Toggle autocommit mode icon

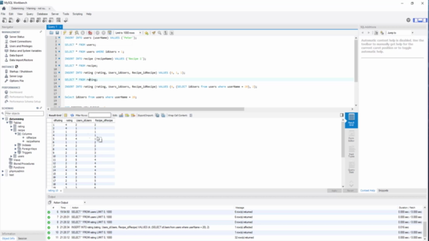point(110,33)
